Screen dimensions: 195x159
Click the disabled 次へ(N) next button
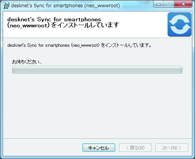click(172, 148)
